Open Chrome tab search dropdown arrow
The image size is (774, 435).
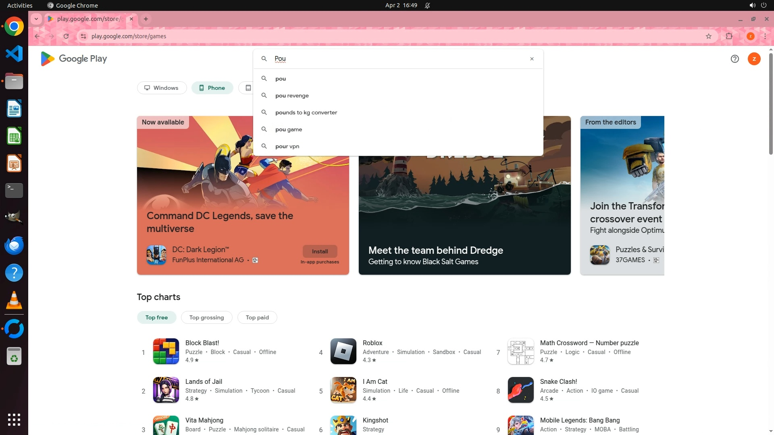point(36,19)
